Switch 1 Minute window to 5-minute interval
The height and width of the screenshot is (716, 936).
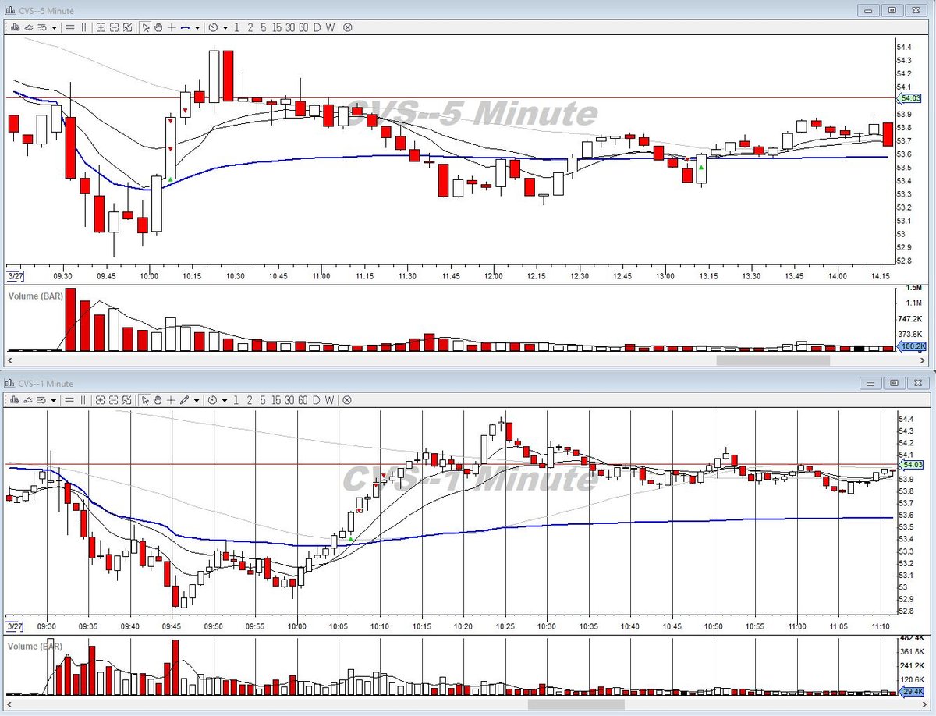coord(263,400)
